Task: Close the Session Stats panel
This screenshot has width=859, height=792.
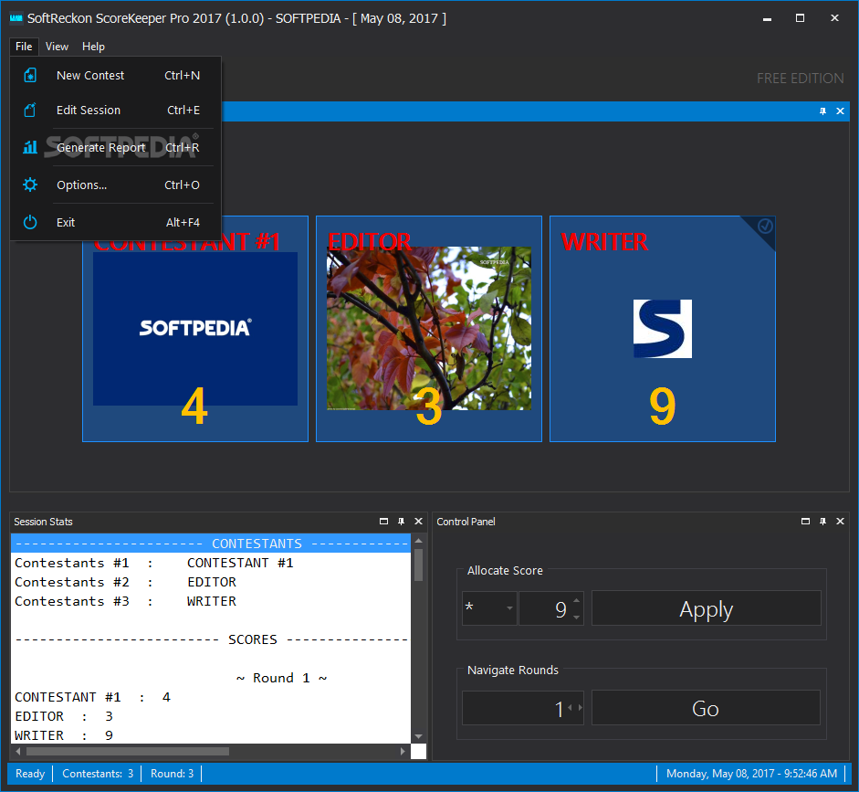Action: 418,522
